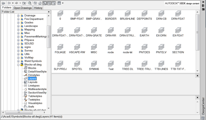Toggle the Description pane button

click(54, 3)
